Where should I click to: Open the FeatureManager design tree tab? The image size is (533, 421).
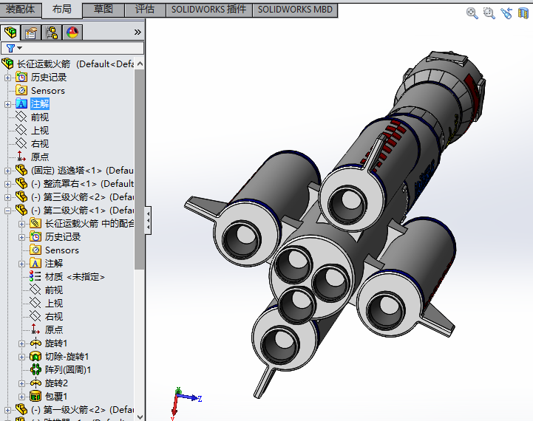pyautogui.click(x=10, y=32)
